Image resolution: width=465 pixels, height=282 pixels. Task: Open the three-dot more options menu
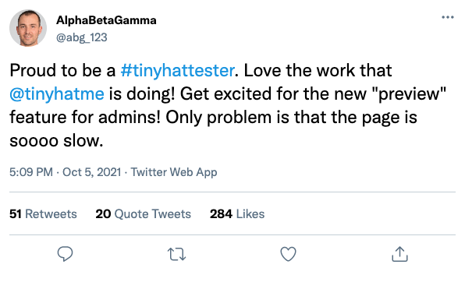448,17
